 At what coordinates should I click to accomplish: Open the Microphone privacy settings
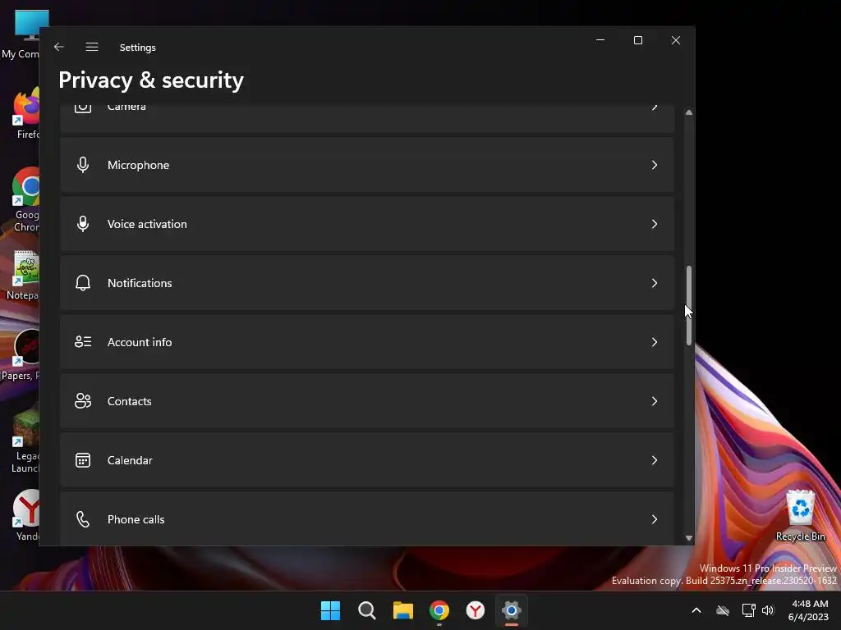point(367,165)
